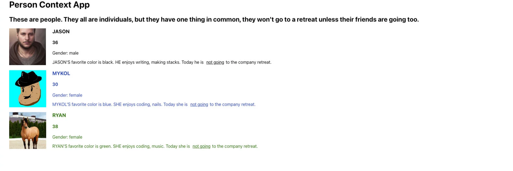Click Ryan's brown horse picture
Screen dimensions: 513x171
point(27,131)
